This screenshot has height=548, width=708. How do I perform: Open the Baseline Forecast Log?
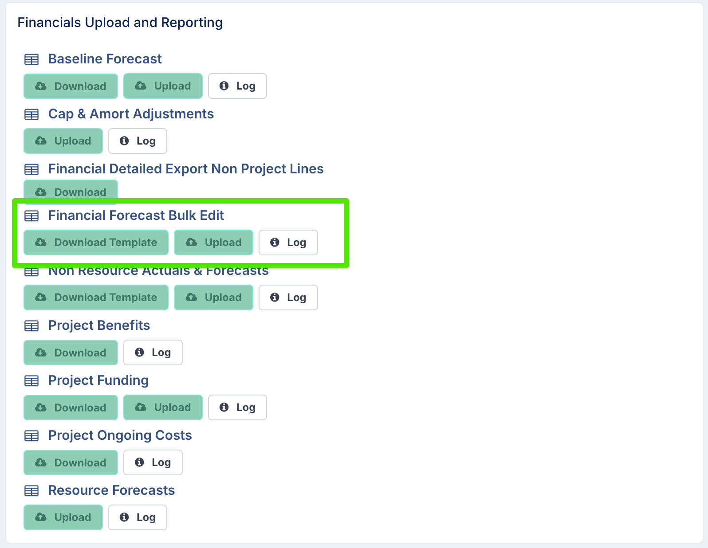(237, 86)
